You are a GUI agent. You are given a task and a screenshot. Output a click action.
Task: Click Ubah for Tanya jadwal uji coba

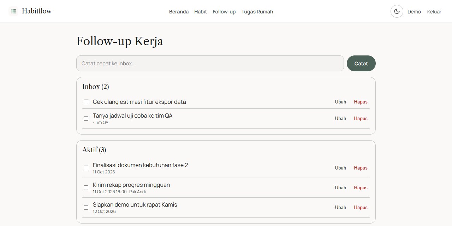pyautogui.click(x=340, y=118)
